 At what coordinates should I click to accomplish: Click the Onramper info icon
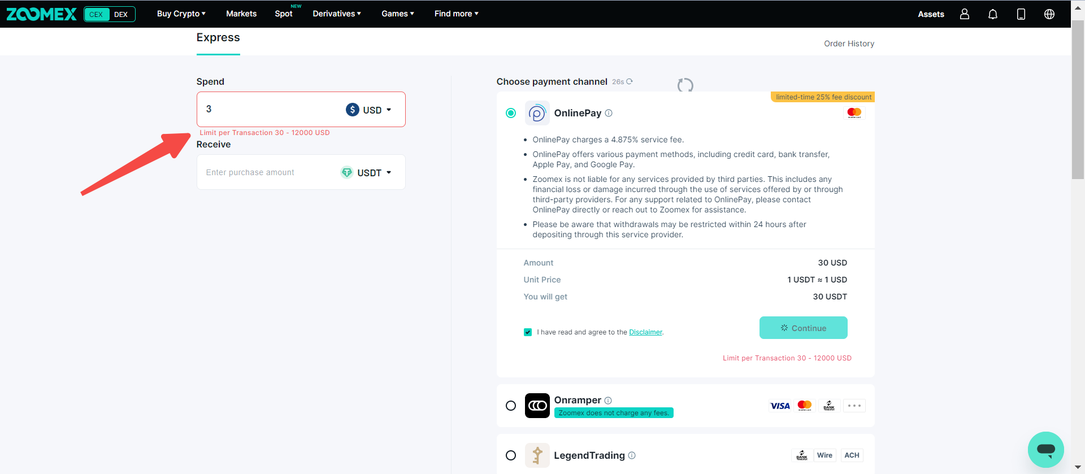608,401
